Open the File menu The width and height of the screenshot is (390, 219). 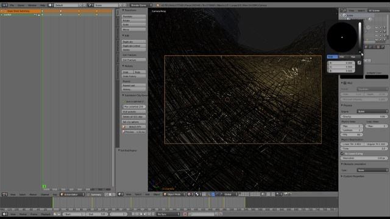[12, 5]
